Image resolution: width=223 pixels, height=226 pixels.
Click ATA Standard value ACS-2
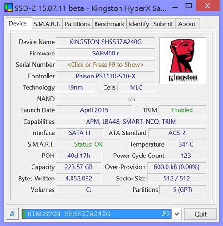point(177,133)
